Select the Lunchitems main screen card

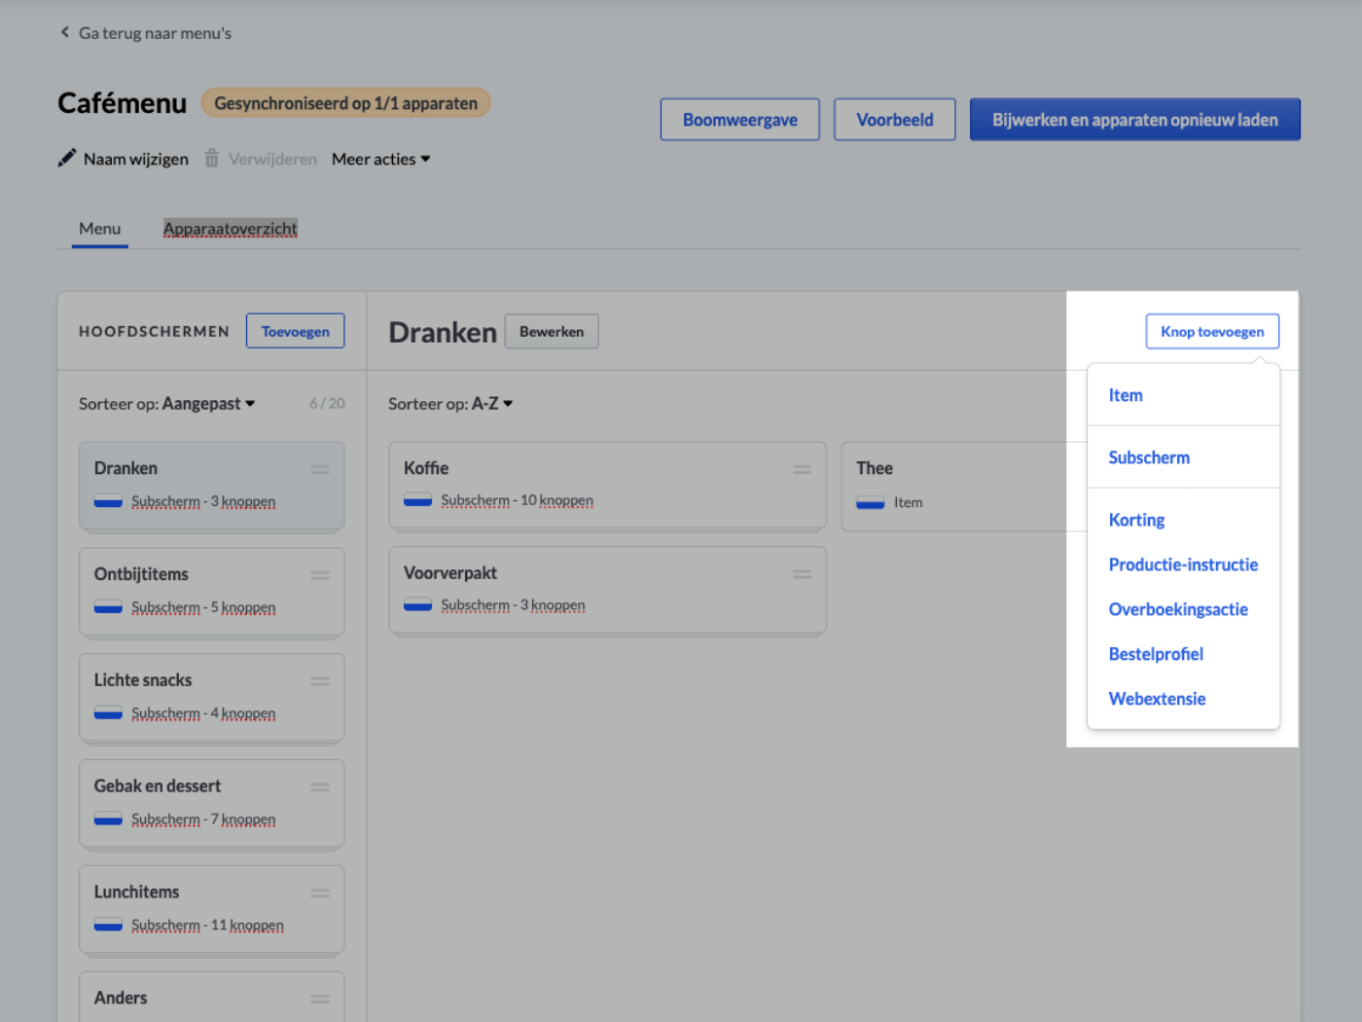212,911
